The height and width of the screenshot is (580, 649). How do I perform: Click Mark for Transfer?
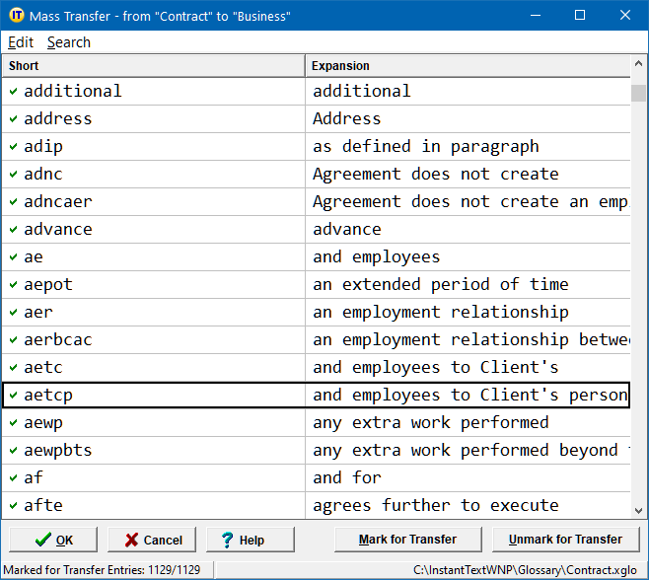[407, 540]
